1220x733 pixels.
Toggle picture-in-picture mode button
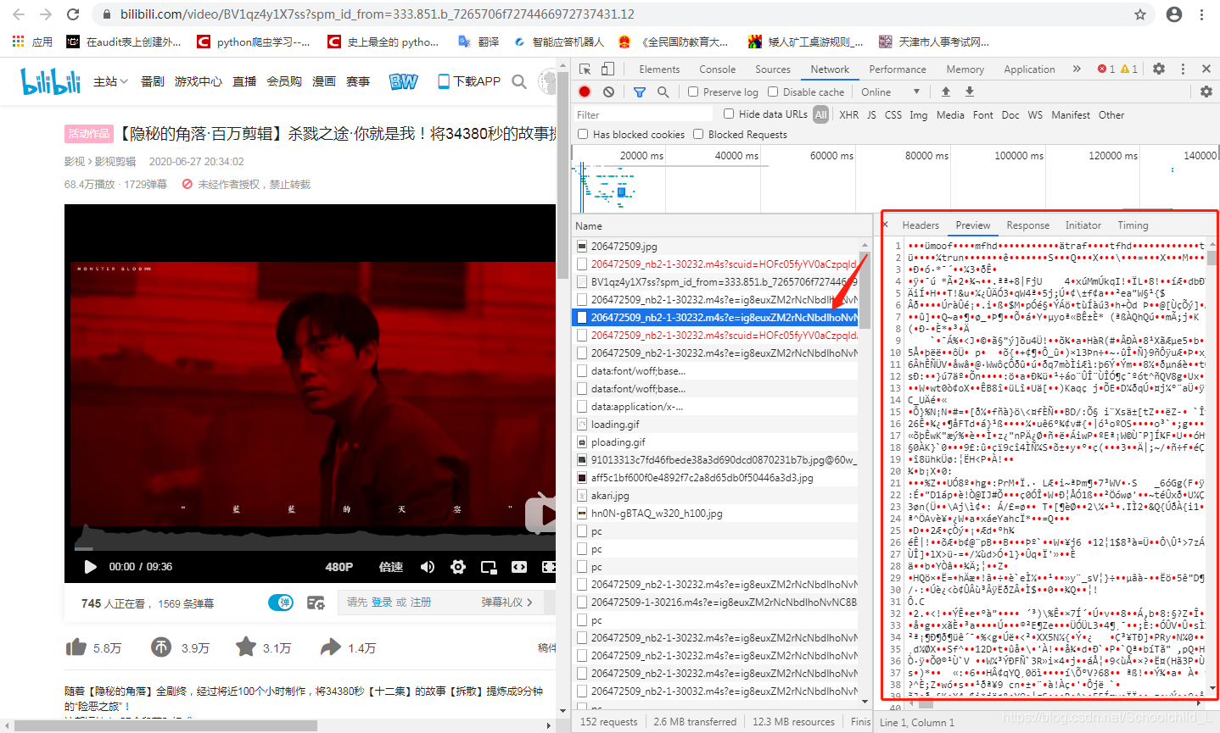click(x=489, y=567)
